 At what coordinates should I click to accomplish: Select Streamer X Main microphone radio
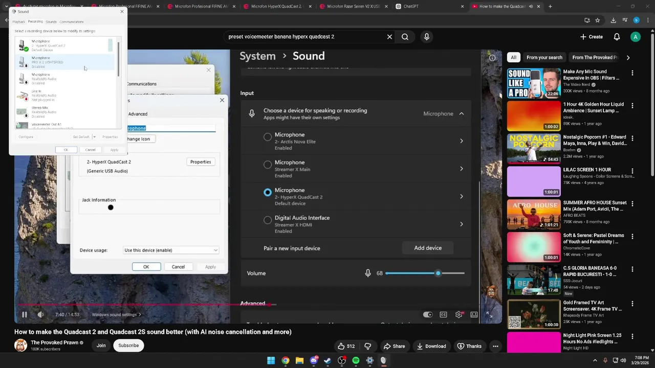click(268, 165)
